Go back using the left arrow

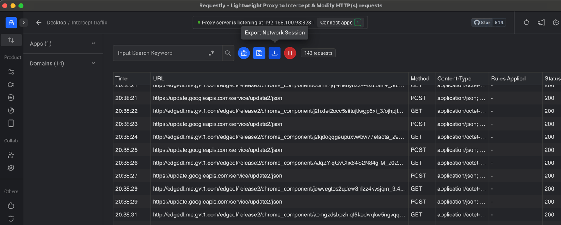pyautogui.click(x=39, y=23)
